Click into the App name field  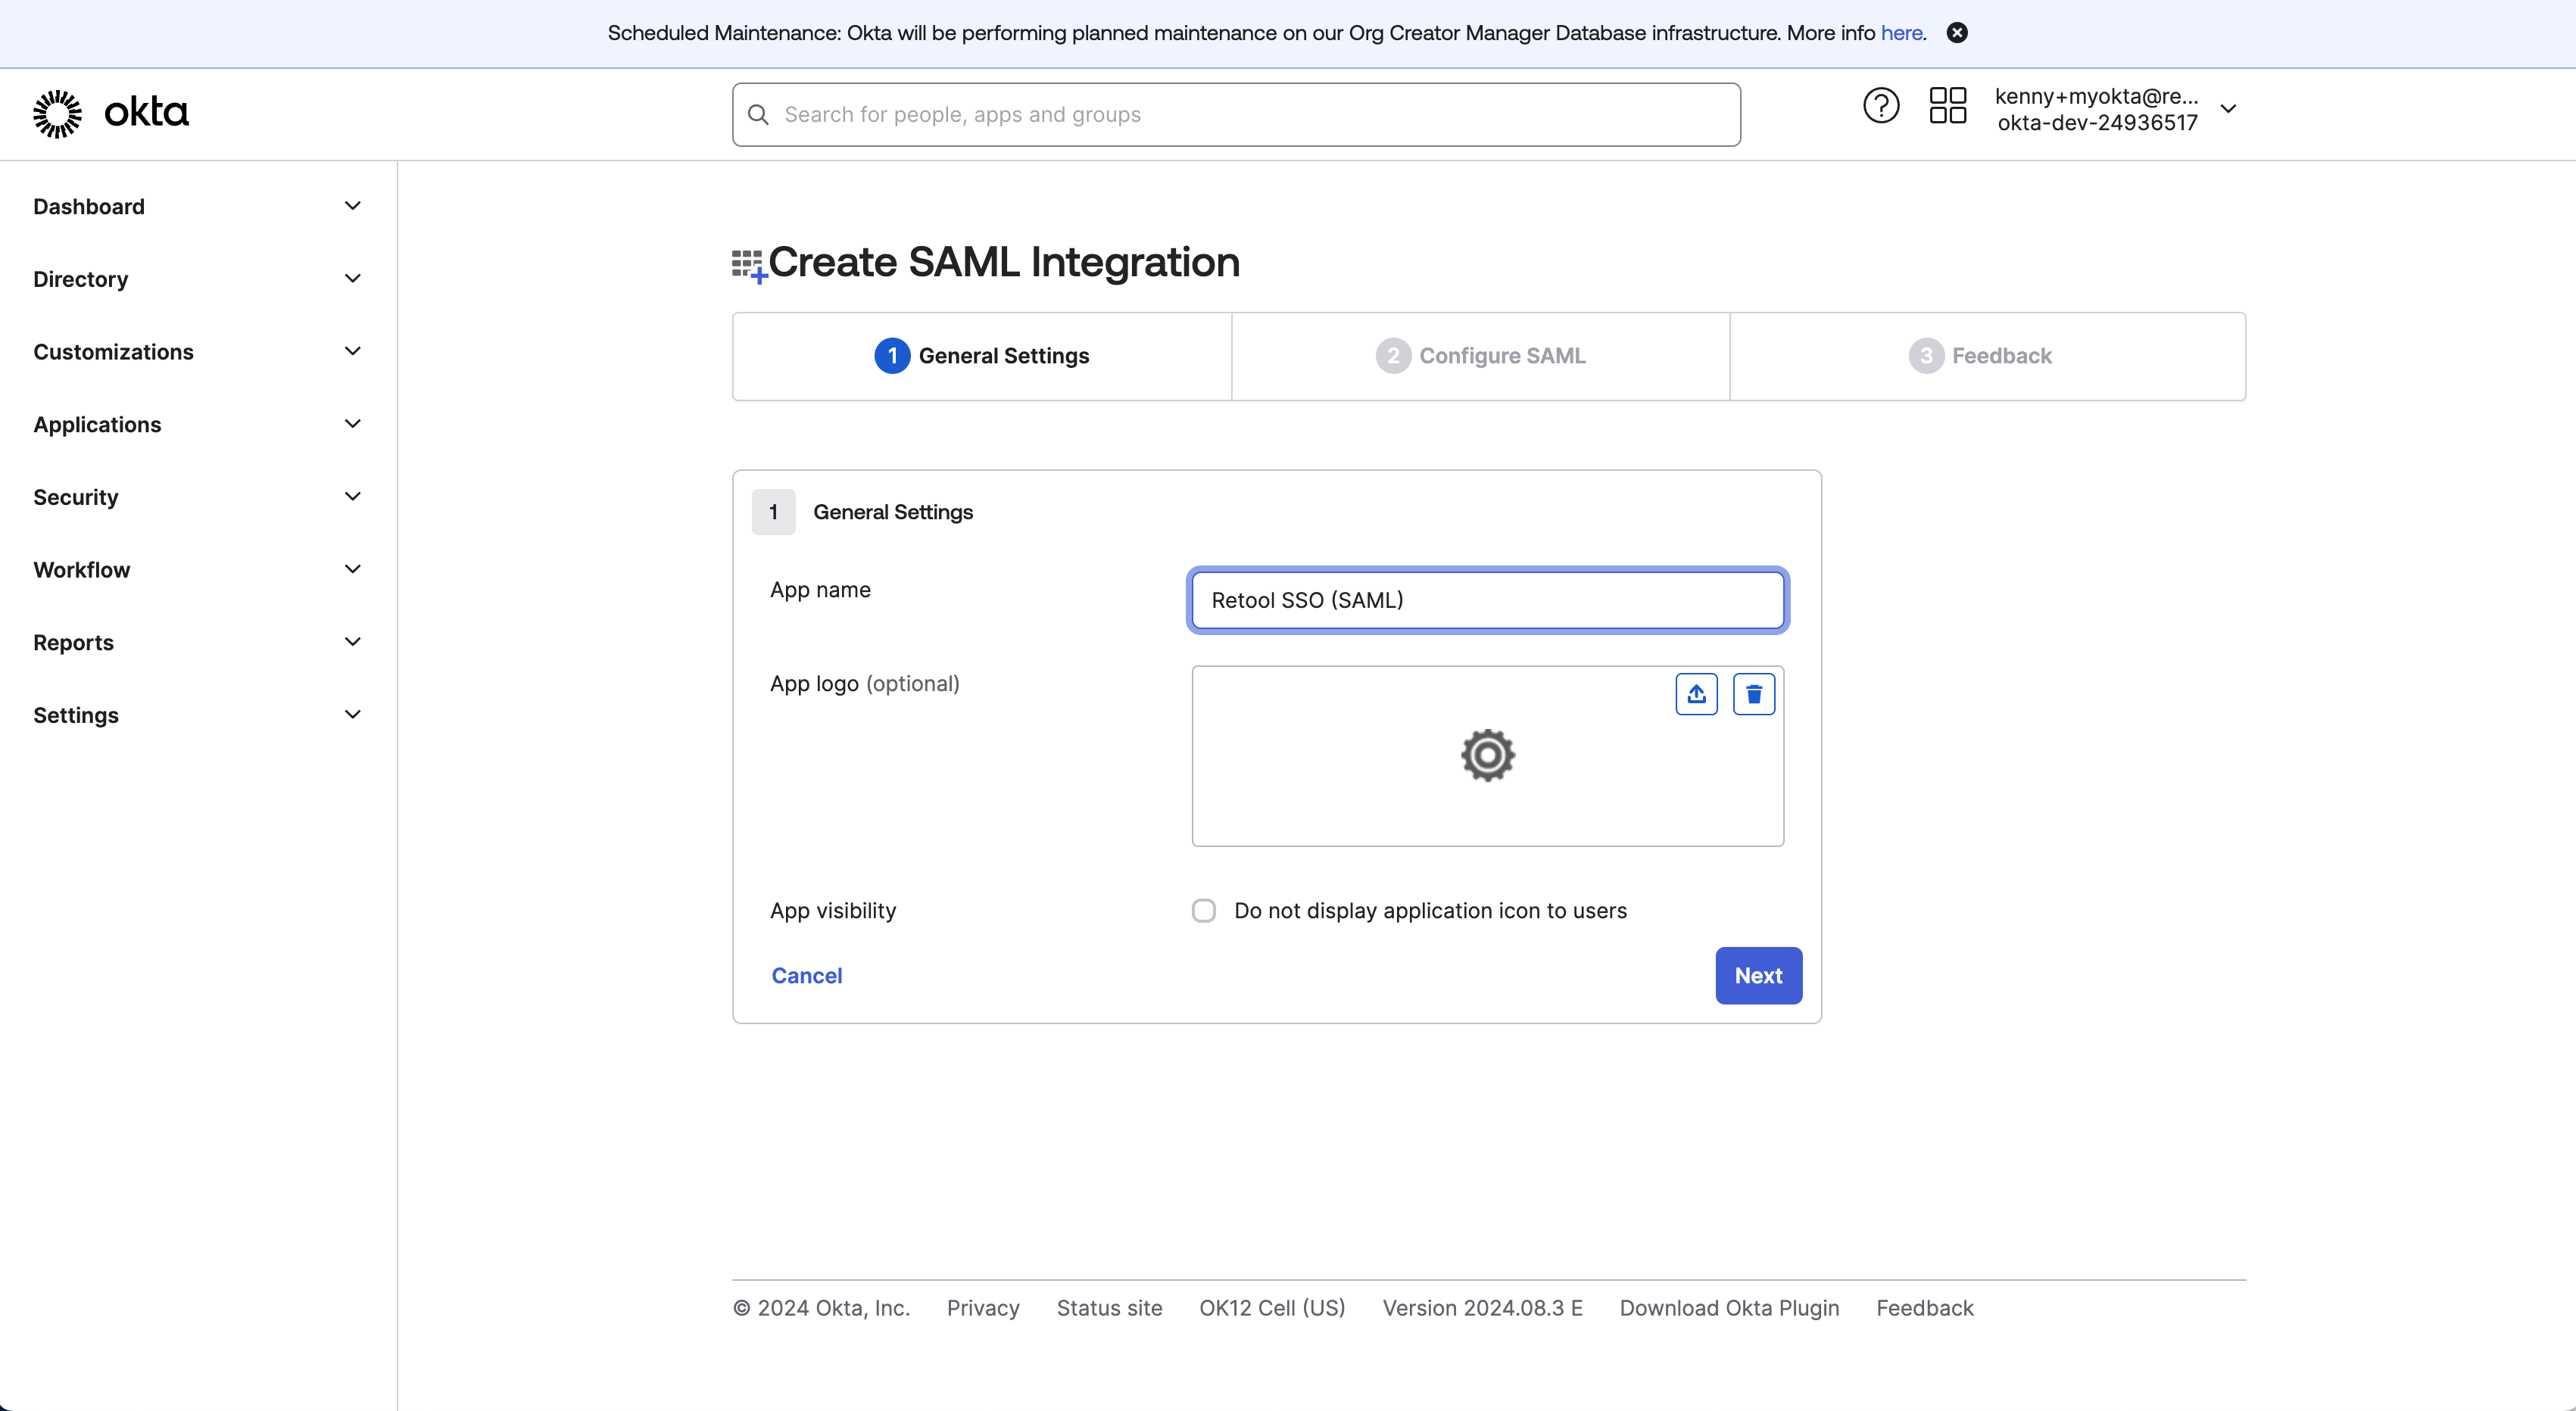tap(1487, 600)
